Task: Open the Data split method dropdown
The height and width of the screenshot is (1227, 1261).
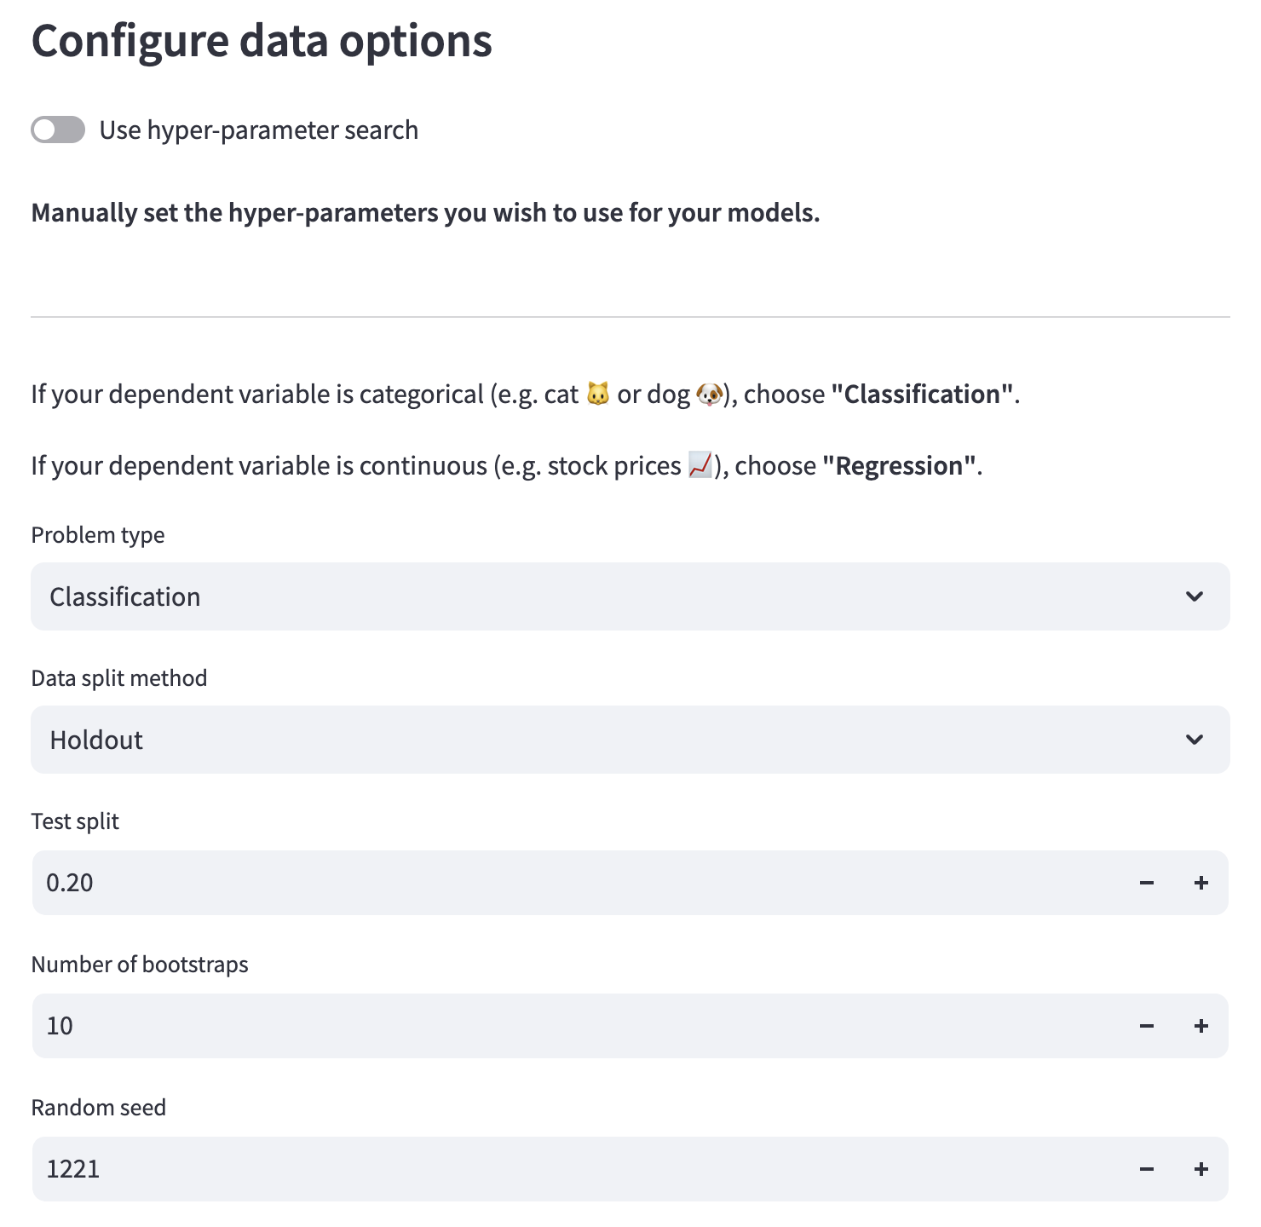Action: [596, 740]
